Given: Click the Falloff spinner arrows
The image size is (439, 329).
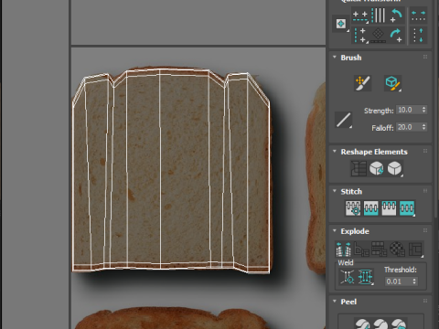Looking at the screenshot, I should coord(424,127).
